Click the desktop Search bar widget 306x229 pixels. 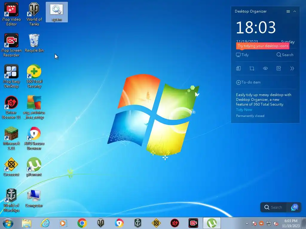click(x=273, y=208)
